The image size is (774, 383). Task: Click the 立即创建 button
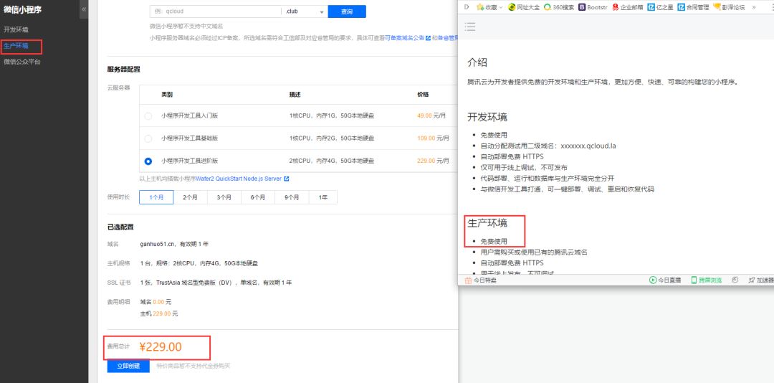[x=128, y=367]
